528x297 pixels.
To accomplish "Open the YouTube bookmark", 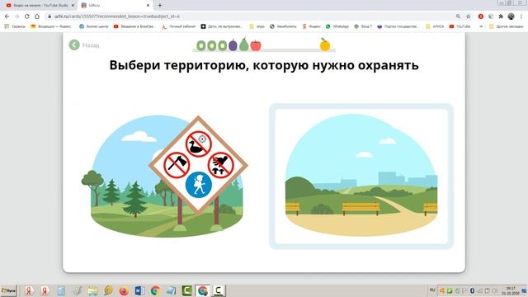I will [x=460, y=26].
